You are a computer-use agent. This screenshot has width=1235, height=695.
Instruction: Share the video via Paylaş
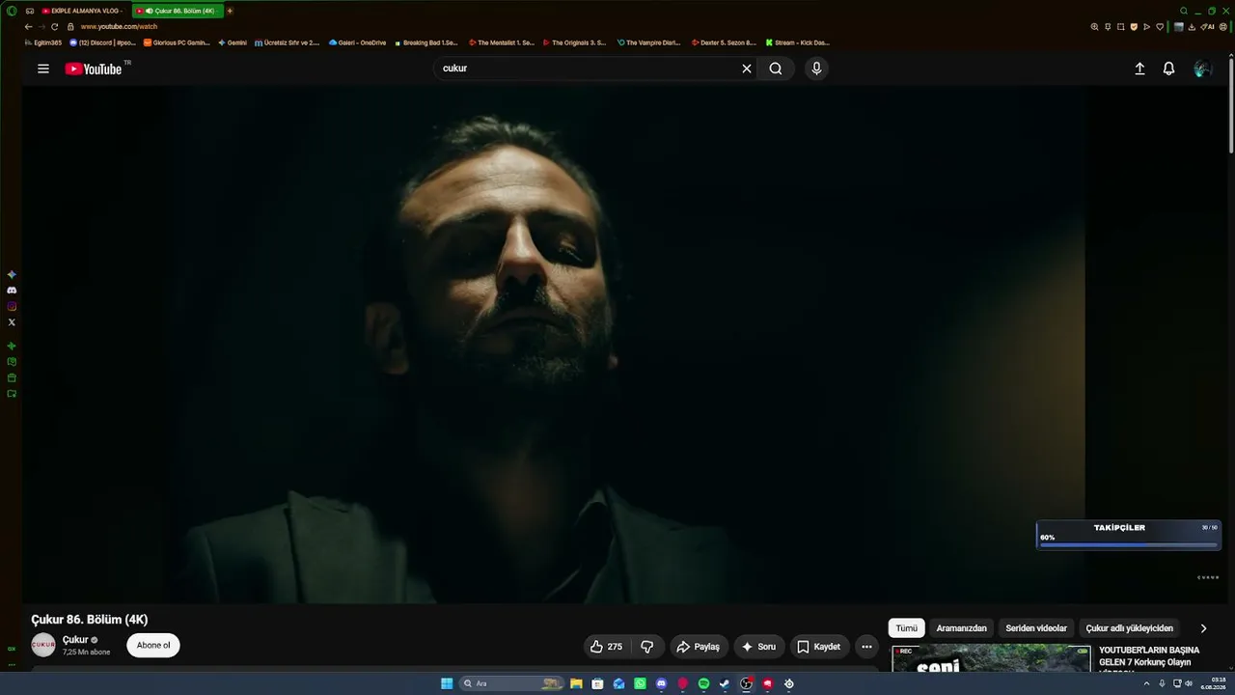pos(698,647)
